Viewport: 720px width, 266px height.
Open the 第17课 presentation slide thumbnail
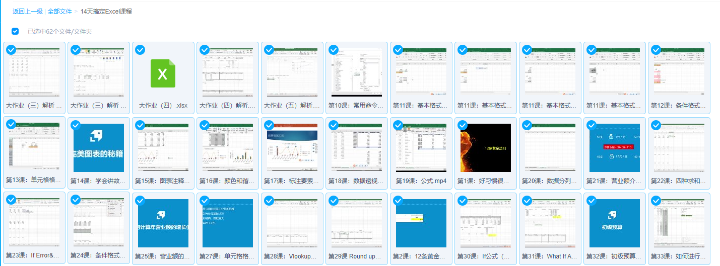point(292,148)
